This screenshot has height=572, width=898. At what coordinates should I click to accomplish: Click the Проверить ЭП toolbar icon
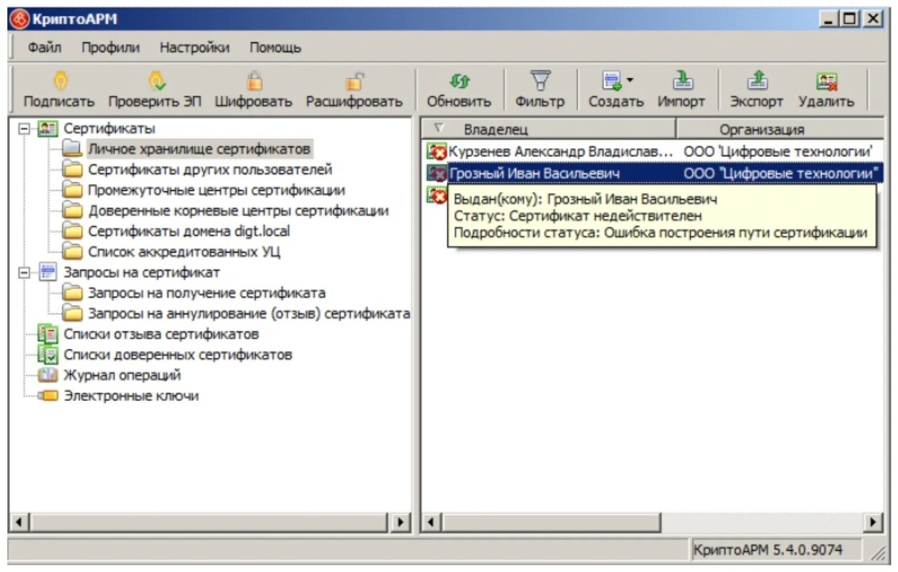(157, 82)
